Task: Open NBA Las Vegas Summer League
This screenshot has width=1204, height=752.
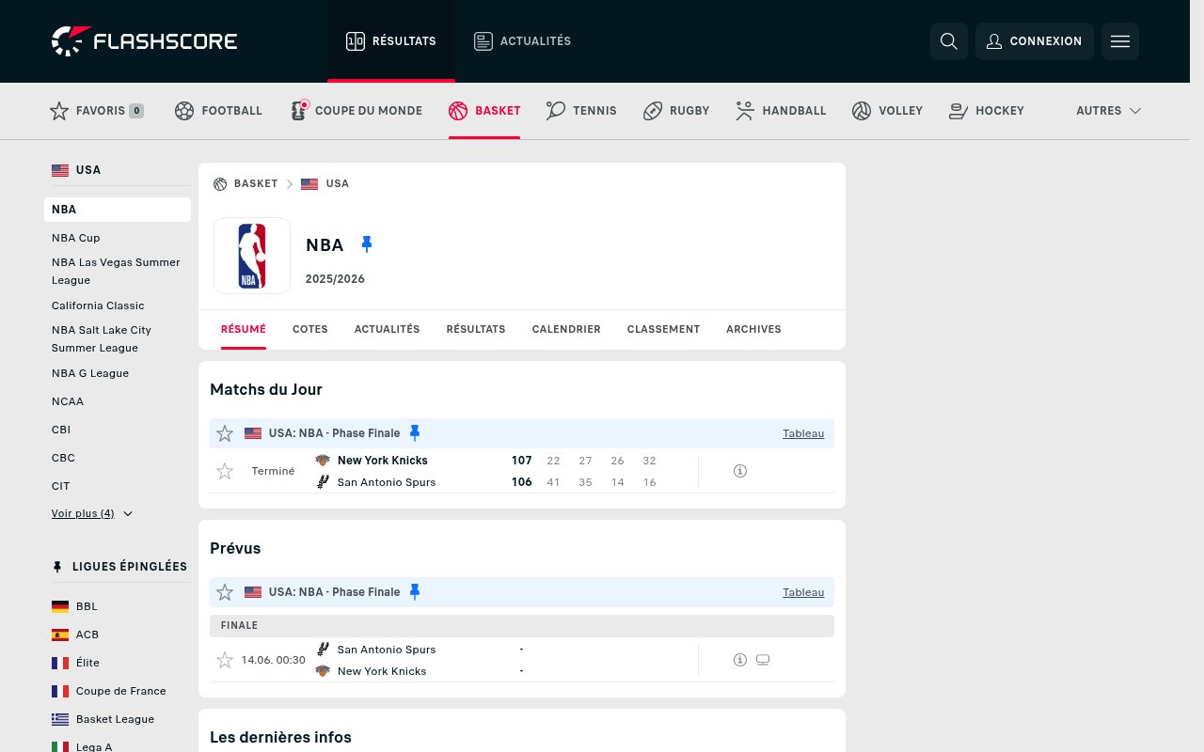Action: coord(116,272)
